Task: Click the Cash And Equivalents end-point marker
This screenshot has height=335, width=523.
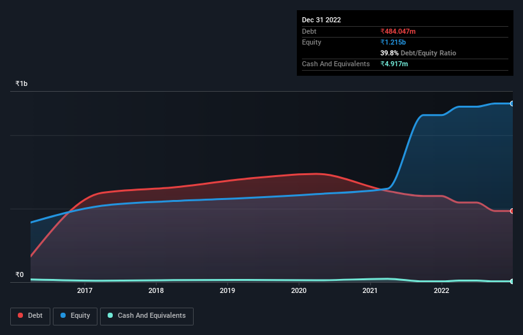Action: point(512,282)
